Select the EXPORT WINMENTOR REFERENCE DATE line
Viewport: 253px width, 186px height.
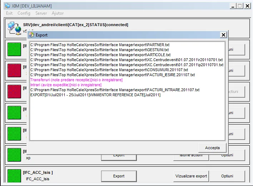[95, 95]
